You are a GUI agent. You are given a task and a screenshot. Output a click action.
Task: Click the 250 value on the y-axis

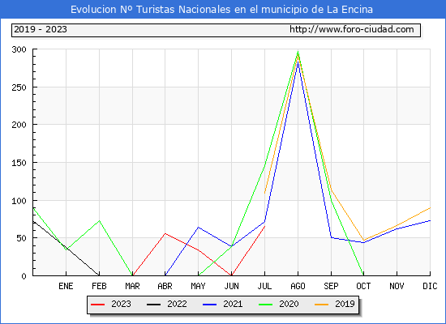19,87
